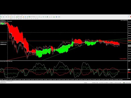Expand the Arrows tool dropdown arrow
The height and width of the screenshot is (98, 131).
click(x=20, y=19)
